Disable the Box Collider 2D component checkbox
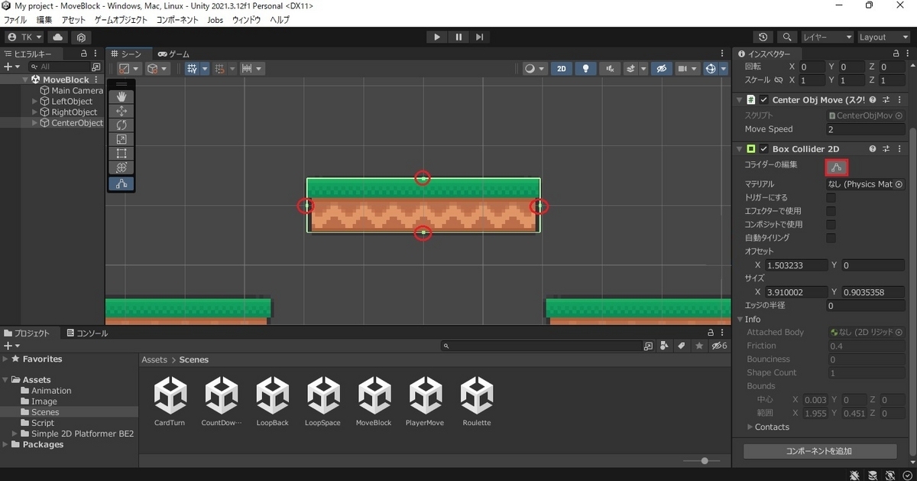The image size is (917, 481). [764, 149]
